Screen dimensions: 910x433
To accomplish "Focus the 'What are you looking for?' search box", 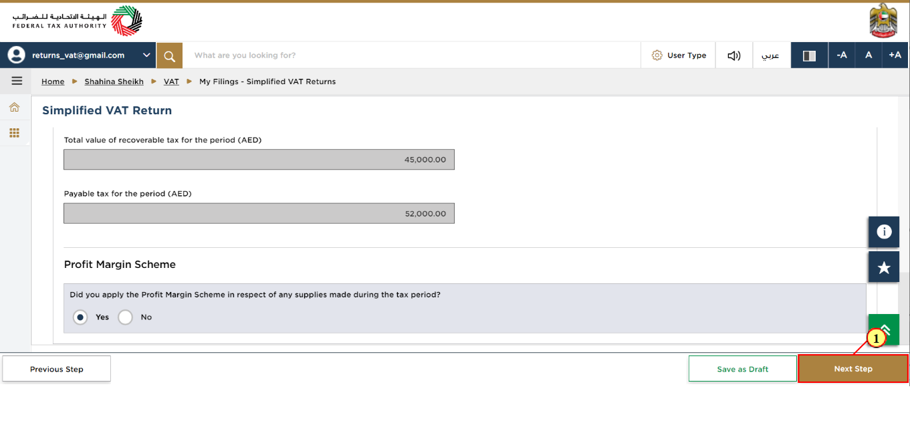I will (411, 55).
